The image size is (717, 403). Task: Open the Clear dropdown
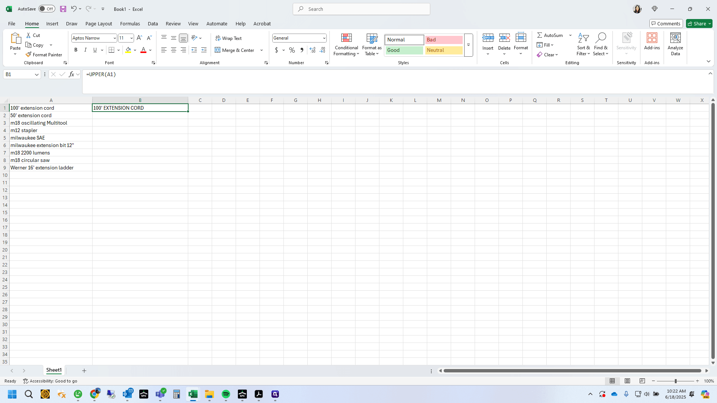[x=547, y=54]
